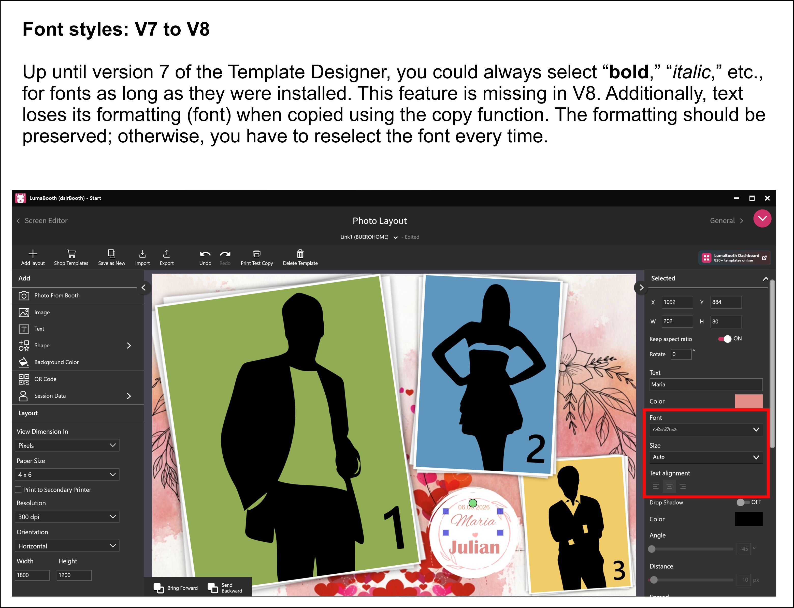The height and width of the screenshot is (608, 794).
Task: Check Print to Secondary Printer
Action: click(18, 490)
